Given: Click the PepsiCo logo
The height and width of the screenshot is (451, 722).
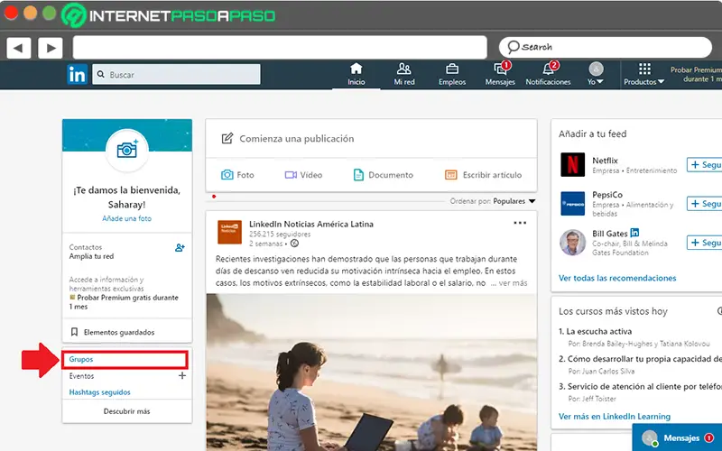Looking at the screenshot, I should tap(573, 204).
